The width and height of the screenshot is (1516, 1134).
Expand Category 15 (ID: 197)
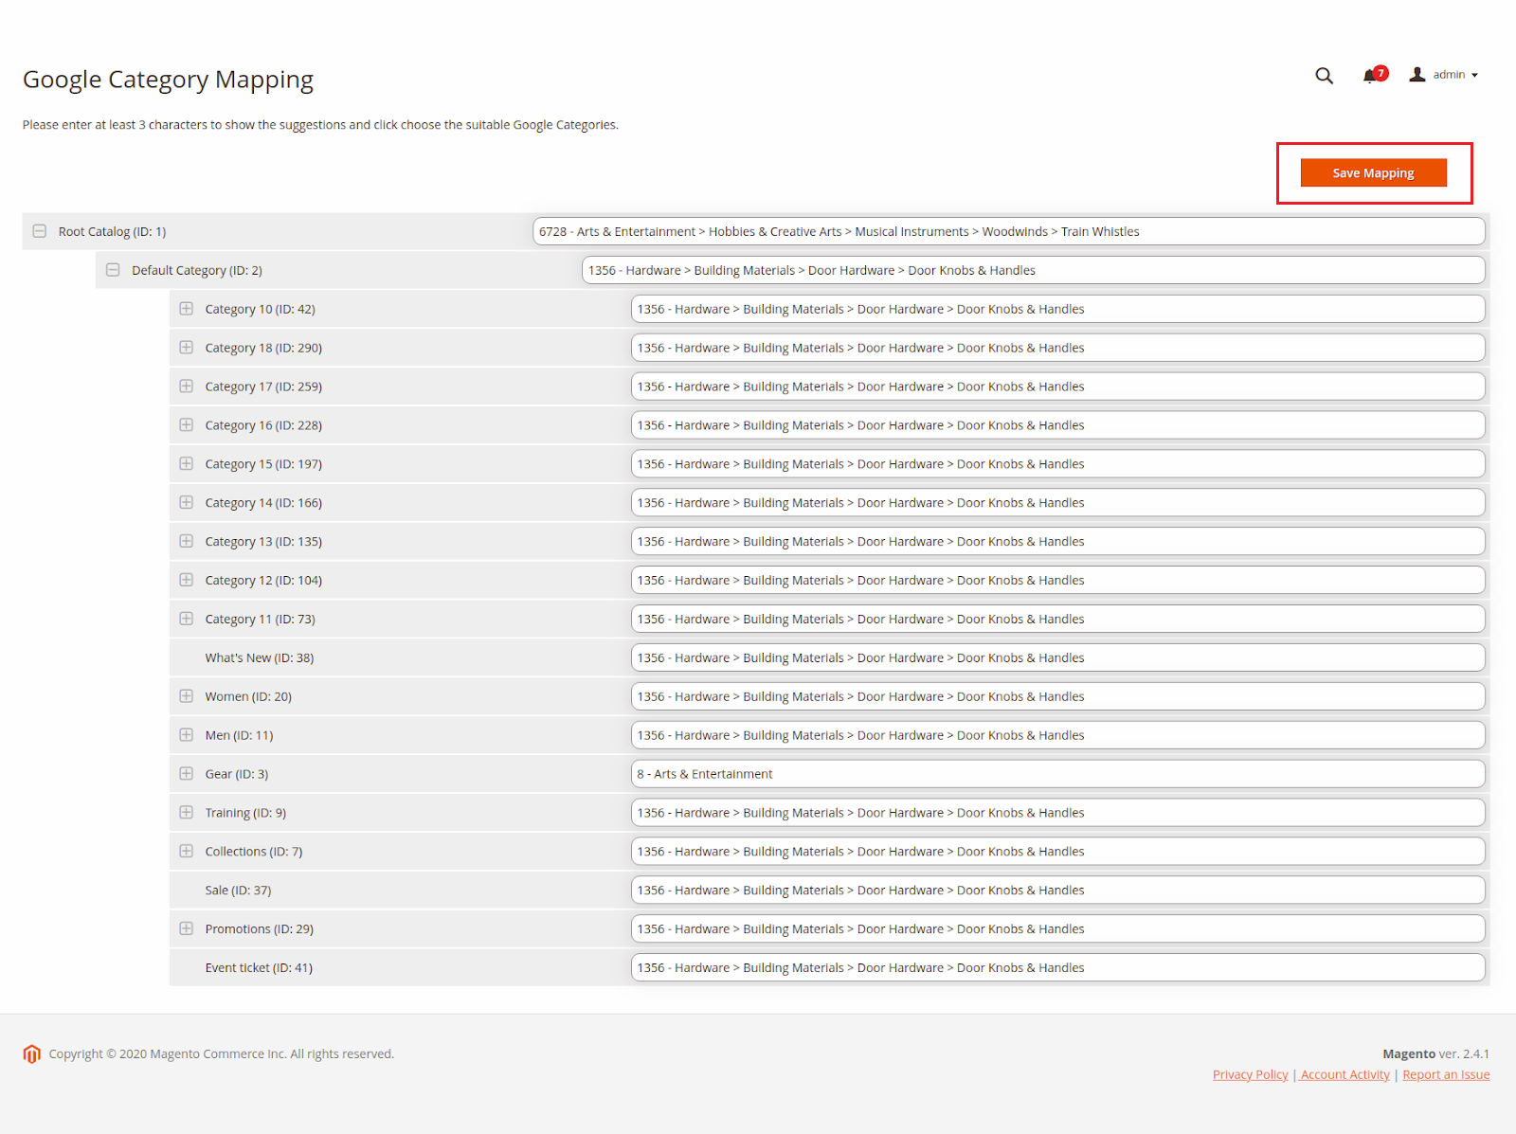[187, 464]
